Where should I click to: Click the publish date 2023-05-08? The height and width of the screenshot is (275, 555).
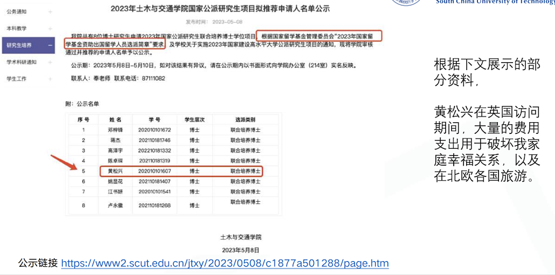[x=227, y=22]
